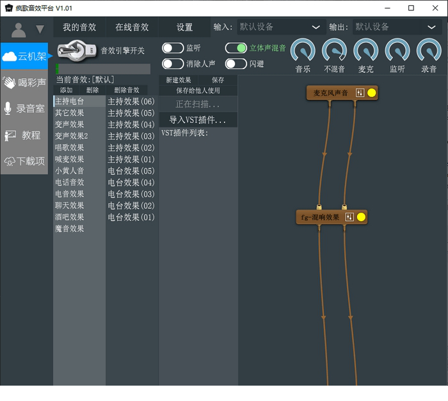This screenshot has height=401, width=448.
Task: Choose the 主持效果(04) preset
Action: click(132, 124)
